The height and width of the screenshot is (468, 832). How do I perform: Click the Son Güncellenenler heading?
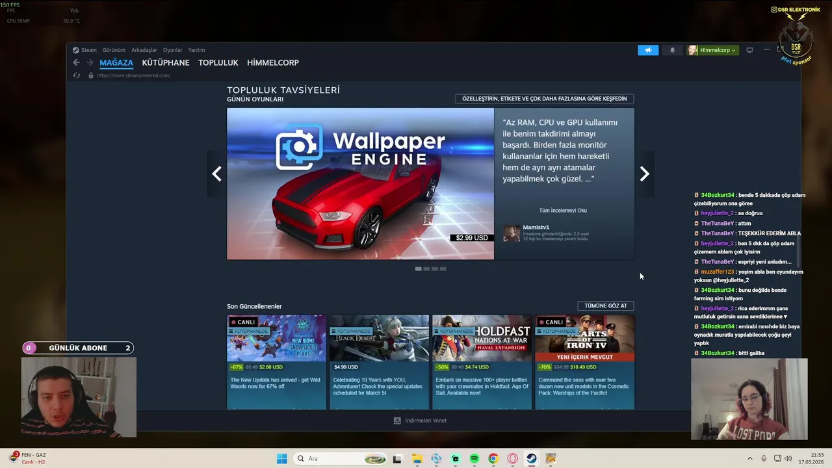[x=254, y=306]
